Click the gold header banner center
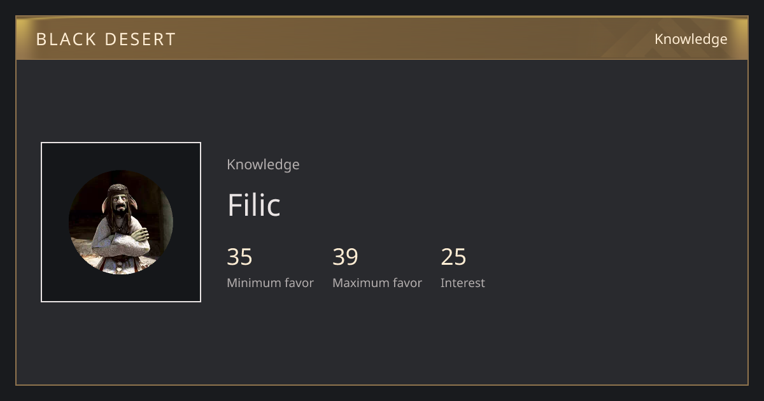 click(382, 38)
